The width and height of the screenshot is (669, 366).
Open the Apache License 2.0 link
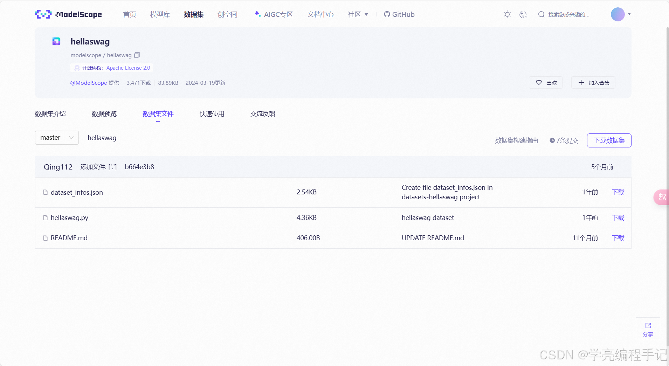pyautogui.click(x=127, y=68)
